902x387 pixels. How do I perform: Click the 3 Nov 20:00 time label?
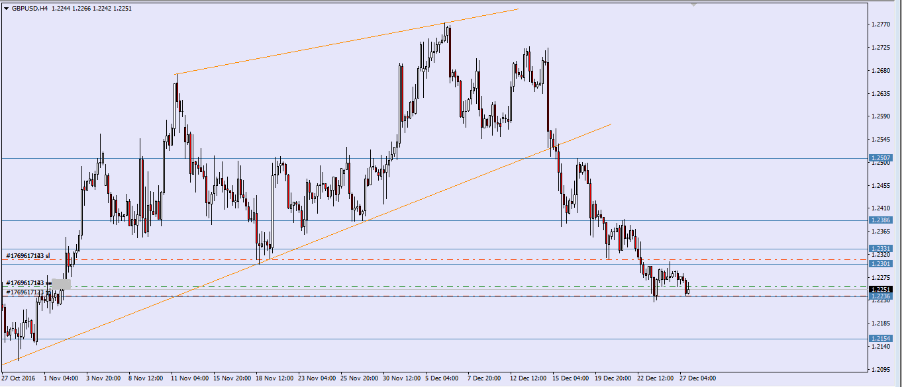coord(103,379)
